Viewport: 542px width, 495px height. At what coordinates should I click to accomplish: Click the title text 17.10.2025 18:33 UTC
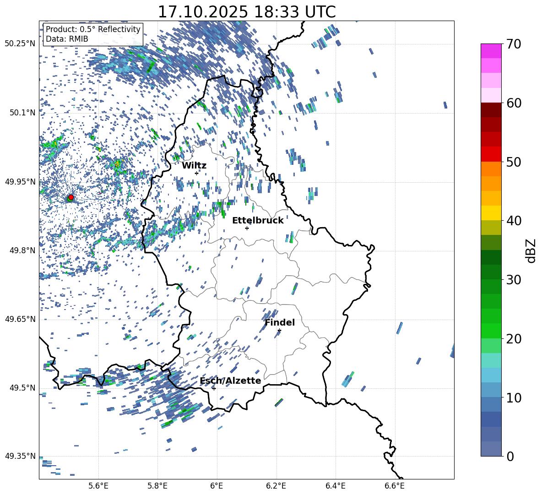[x=246, y=12]
